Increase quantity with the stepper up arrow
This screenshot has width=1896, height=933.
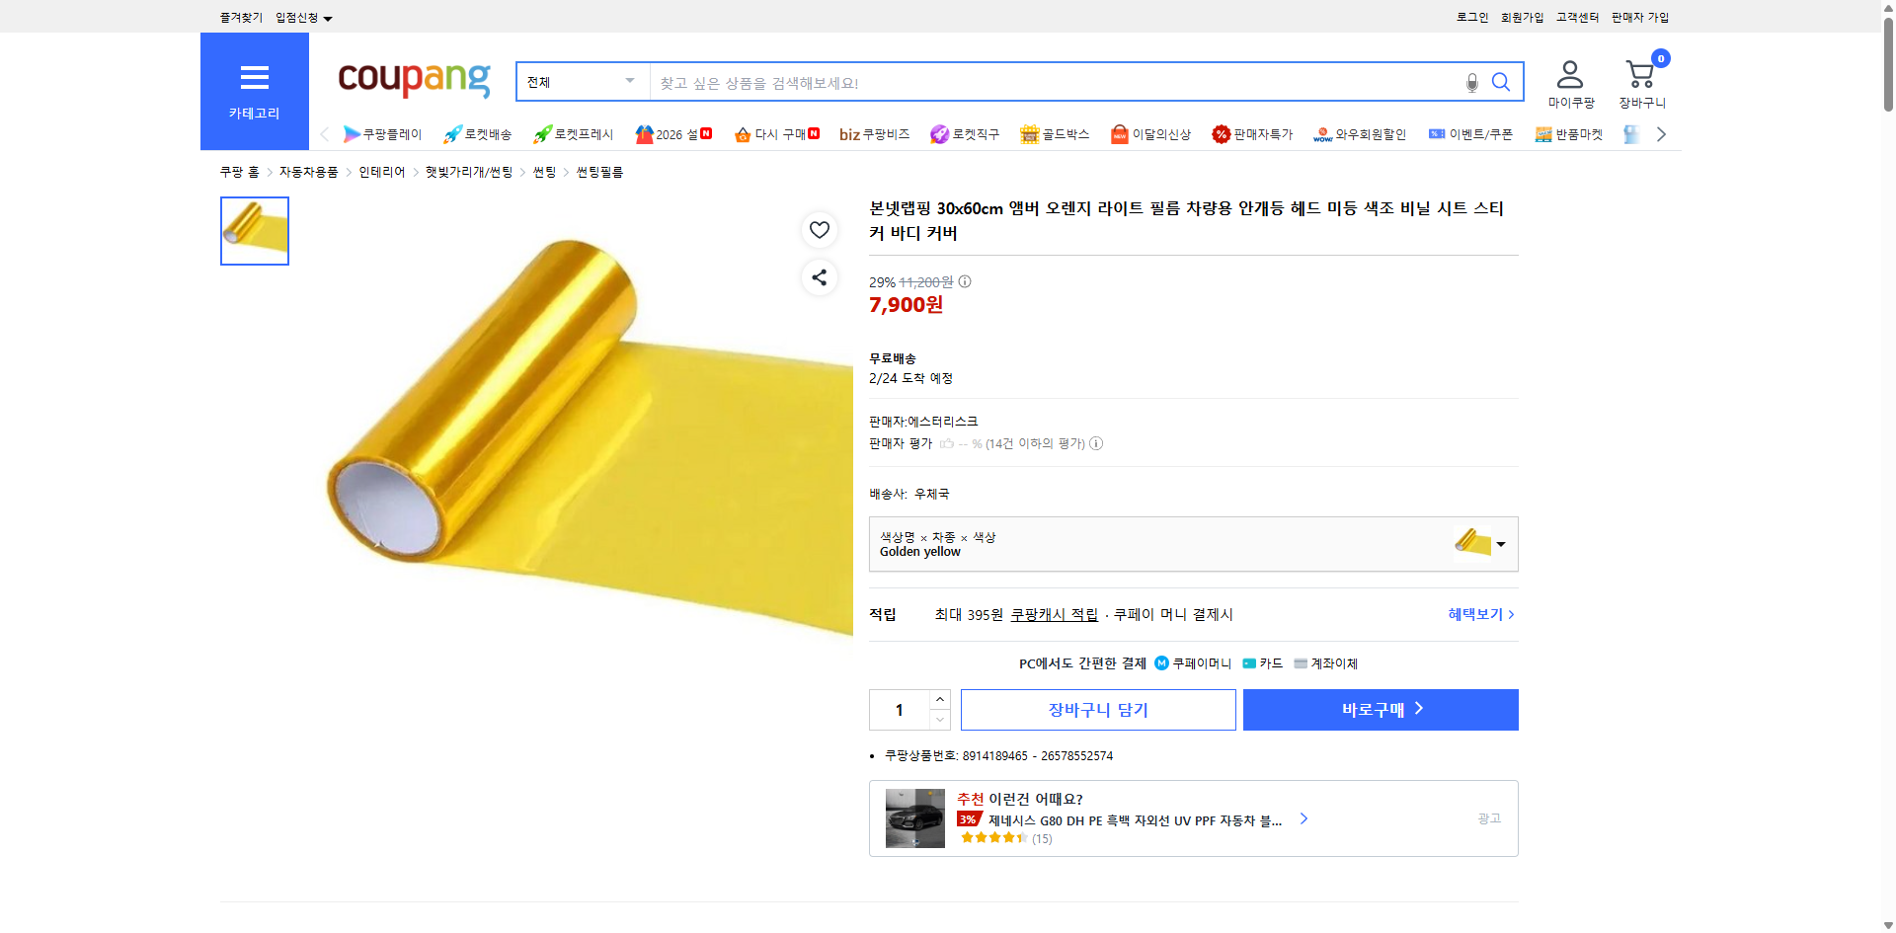[x=939, y=699]
